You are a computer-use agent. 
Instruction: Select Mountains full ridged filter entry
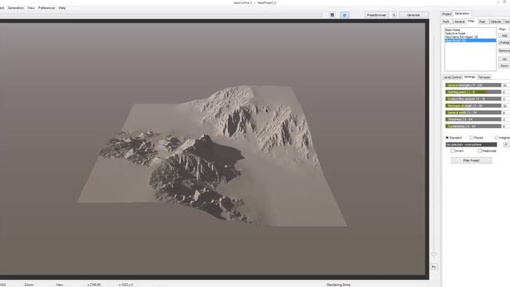point(470,37)
